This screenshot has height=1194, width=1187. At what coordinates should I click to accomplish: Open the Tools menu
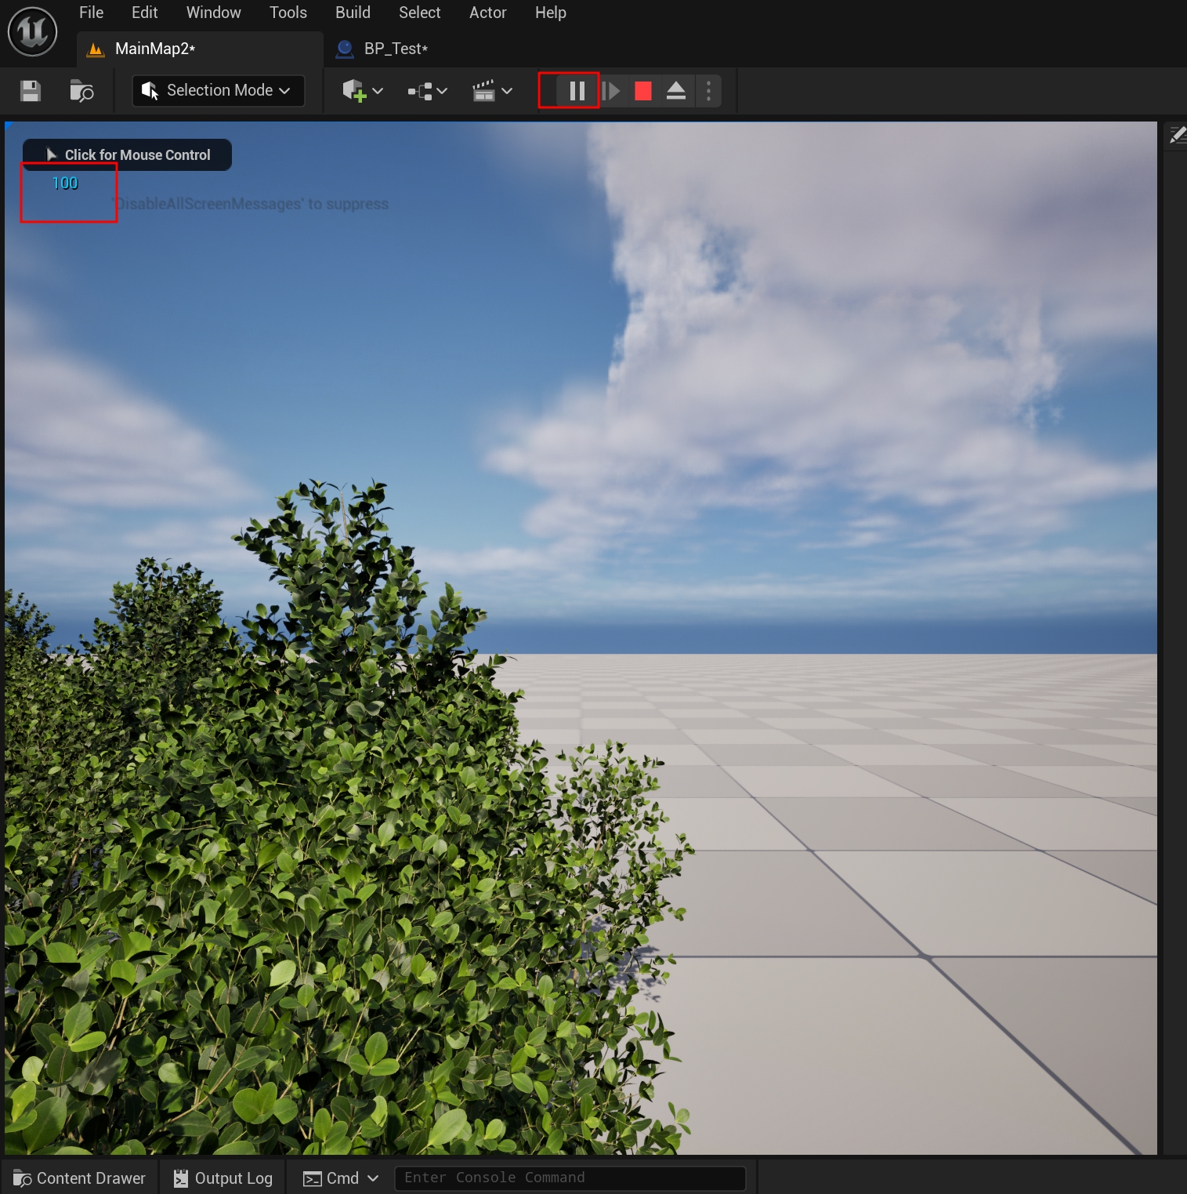(288, 13)
